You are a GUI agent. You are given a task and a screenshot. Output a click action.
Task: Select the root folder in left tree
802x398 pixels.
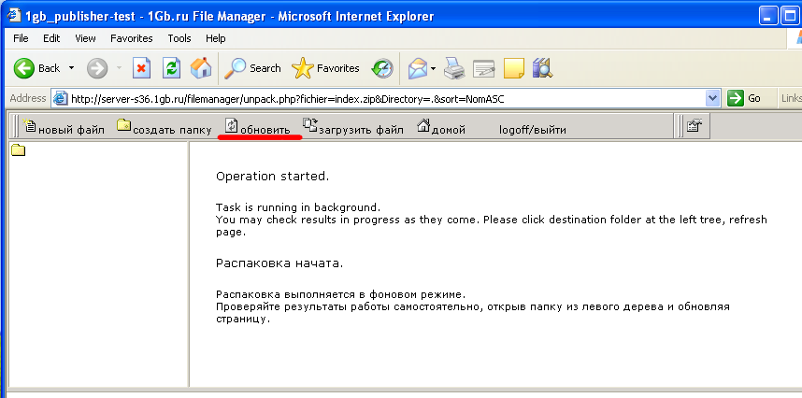pos(18,151)
